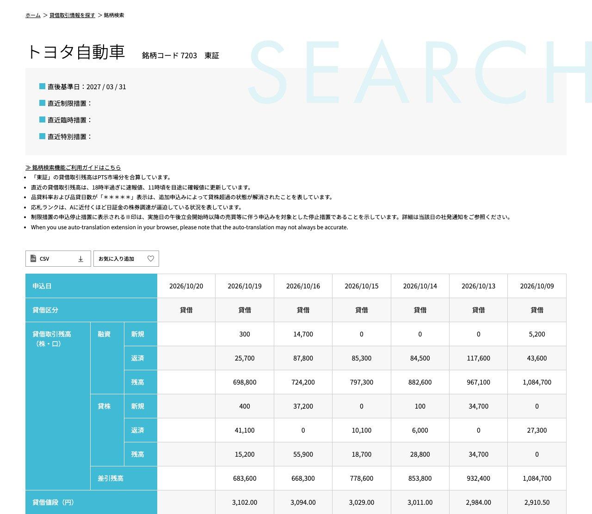Click the 貸借区分 row header
Image resolution: width=592 pixels, height=514 pixels.
pyautogui.click(x=91, y=310)
